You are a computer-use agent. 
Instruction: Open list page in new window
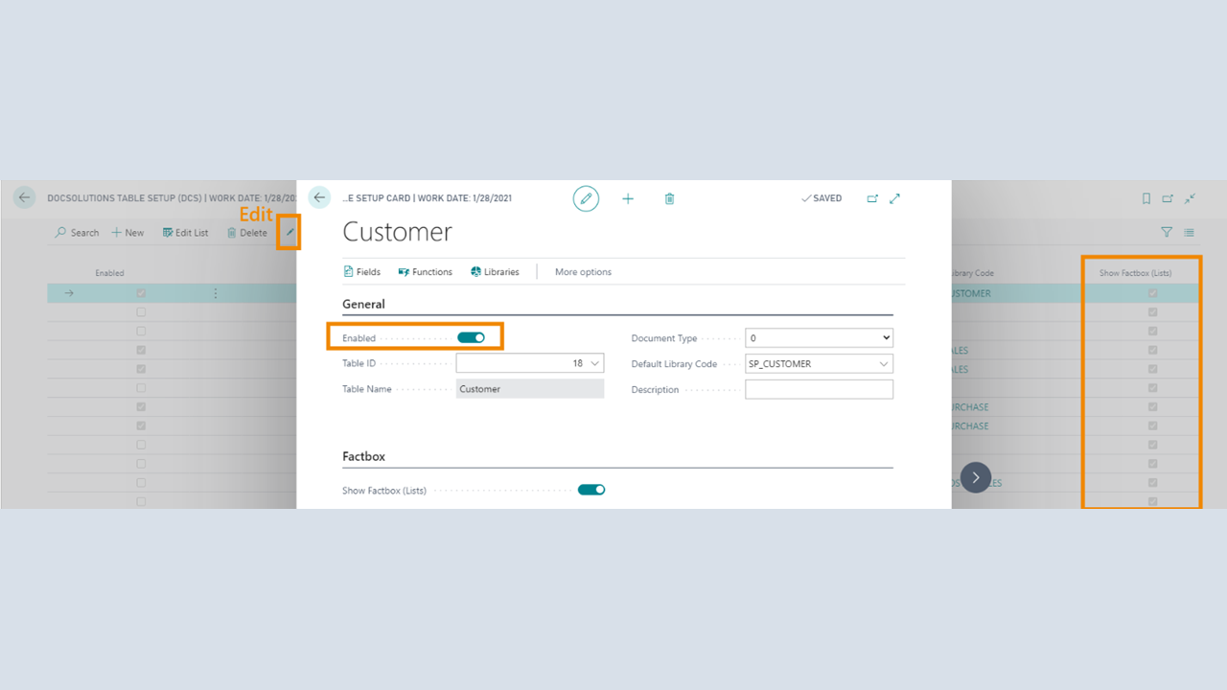pos(1168,198)
